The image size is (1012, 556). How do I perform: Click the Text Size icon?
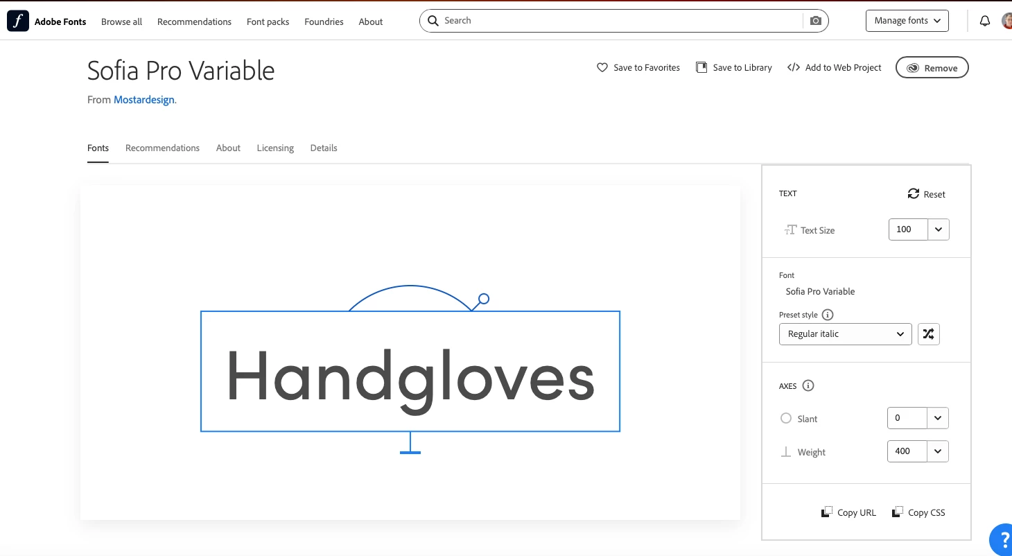(790, 230)
